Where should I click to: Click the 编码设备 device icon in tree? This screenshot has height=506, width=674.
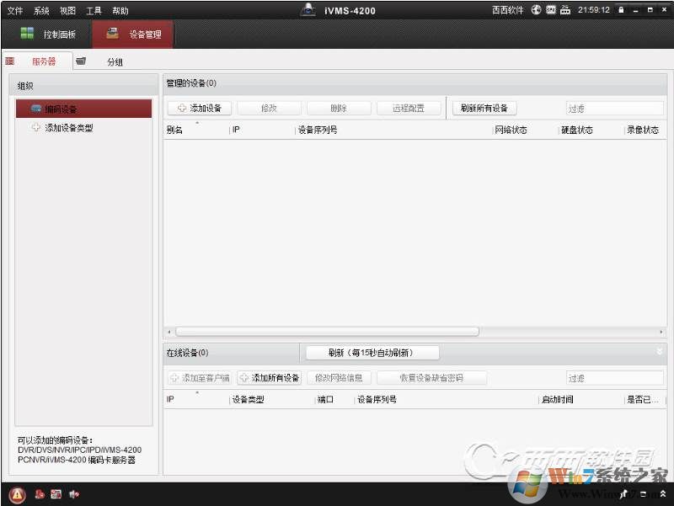coord(36,109)
